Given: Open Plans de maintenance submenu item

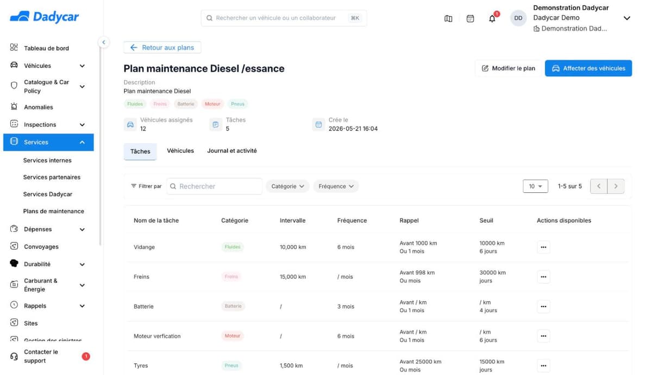Looking at the screenshot, I should pos(54,211).
